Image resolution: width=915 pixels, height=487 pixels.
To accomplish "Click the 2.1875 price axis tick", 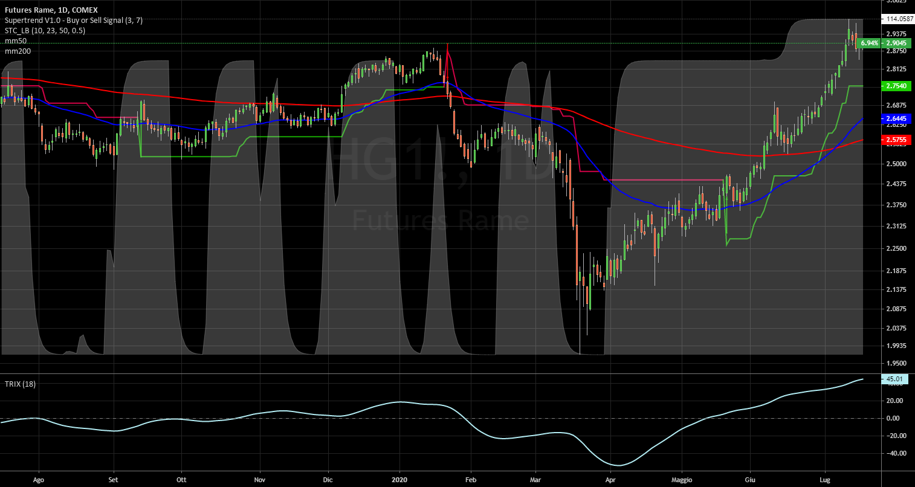I will pos(896,271).
